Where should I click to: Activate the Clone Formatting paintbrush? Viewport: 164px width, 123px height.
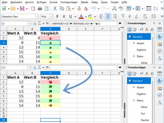(79, 8)
